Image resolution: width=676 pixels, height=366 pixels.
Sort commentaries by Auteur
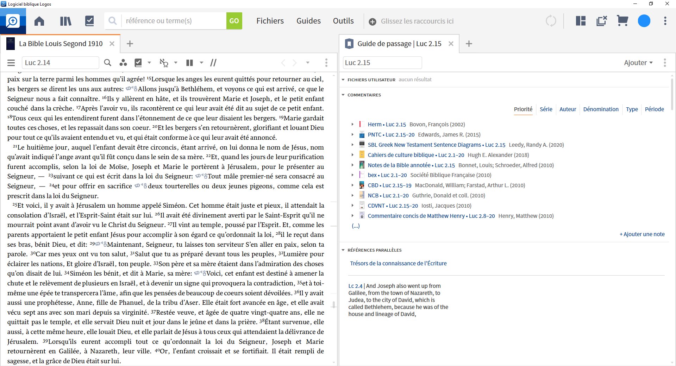tap(568, 109)
